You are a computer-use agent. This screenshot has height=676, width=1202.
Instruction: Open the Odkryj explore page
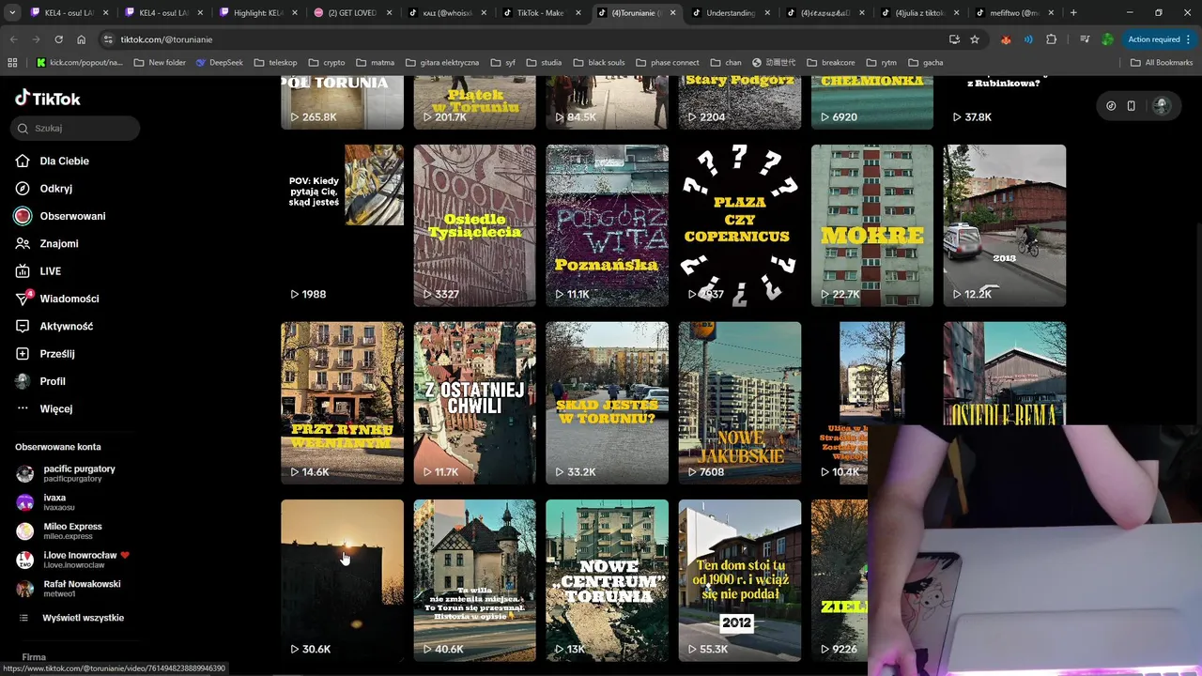point(44,188)
